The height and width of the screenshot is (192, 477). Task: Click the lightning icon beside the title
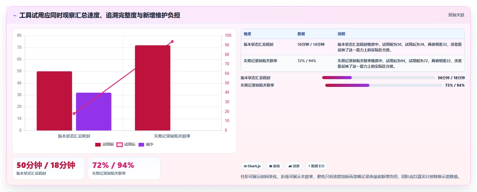15,15
